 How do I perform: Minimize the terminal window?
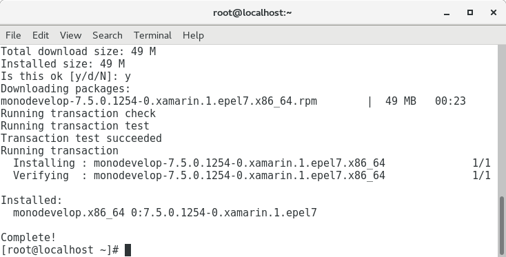[447, 13]
